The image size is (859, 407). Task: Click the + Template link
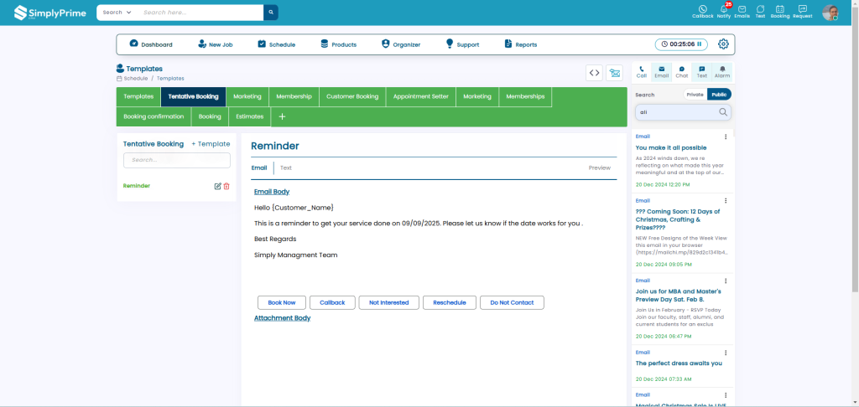pyautogui.click(x=211, y=144)
